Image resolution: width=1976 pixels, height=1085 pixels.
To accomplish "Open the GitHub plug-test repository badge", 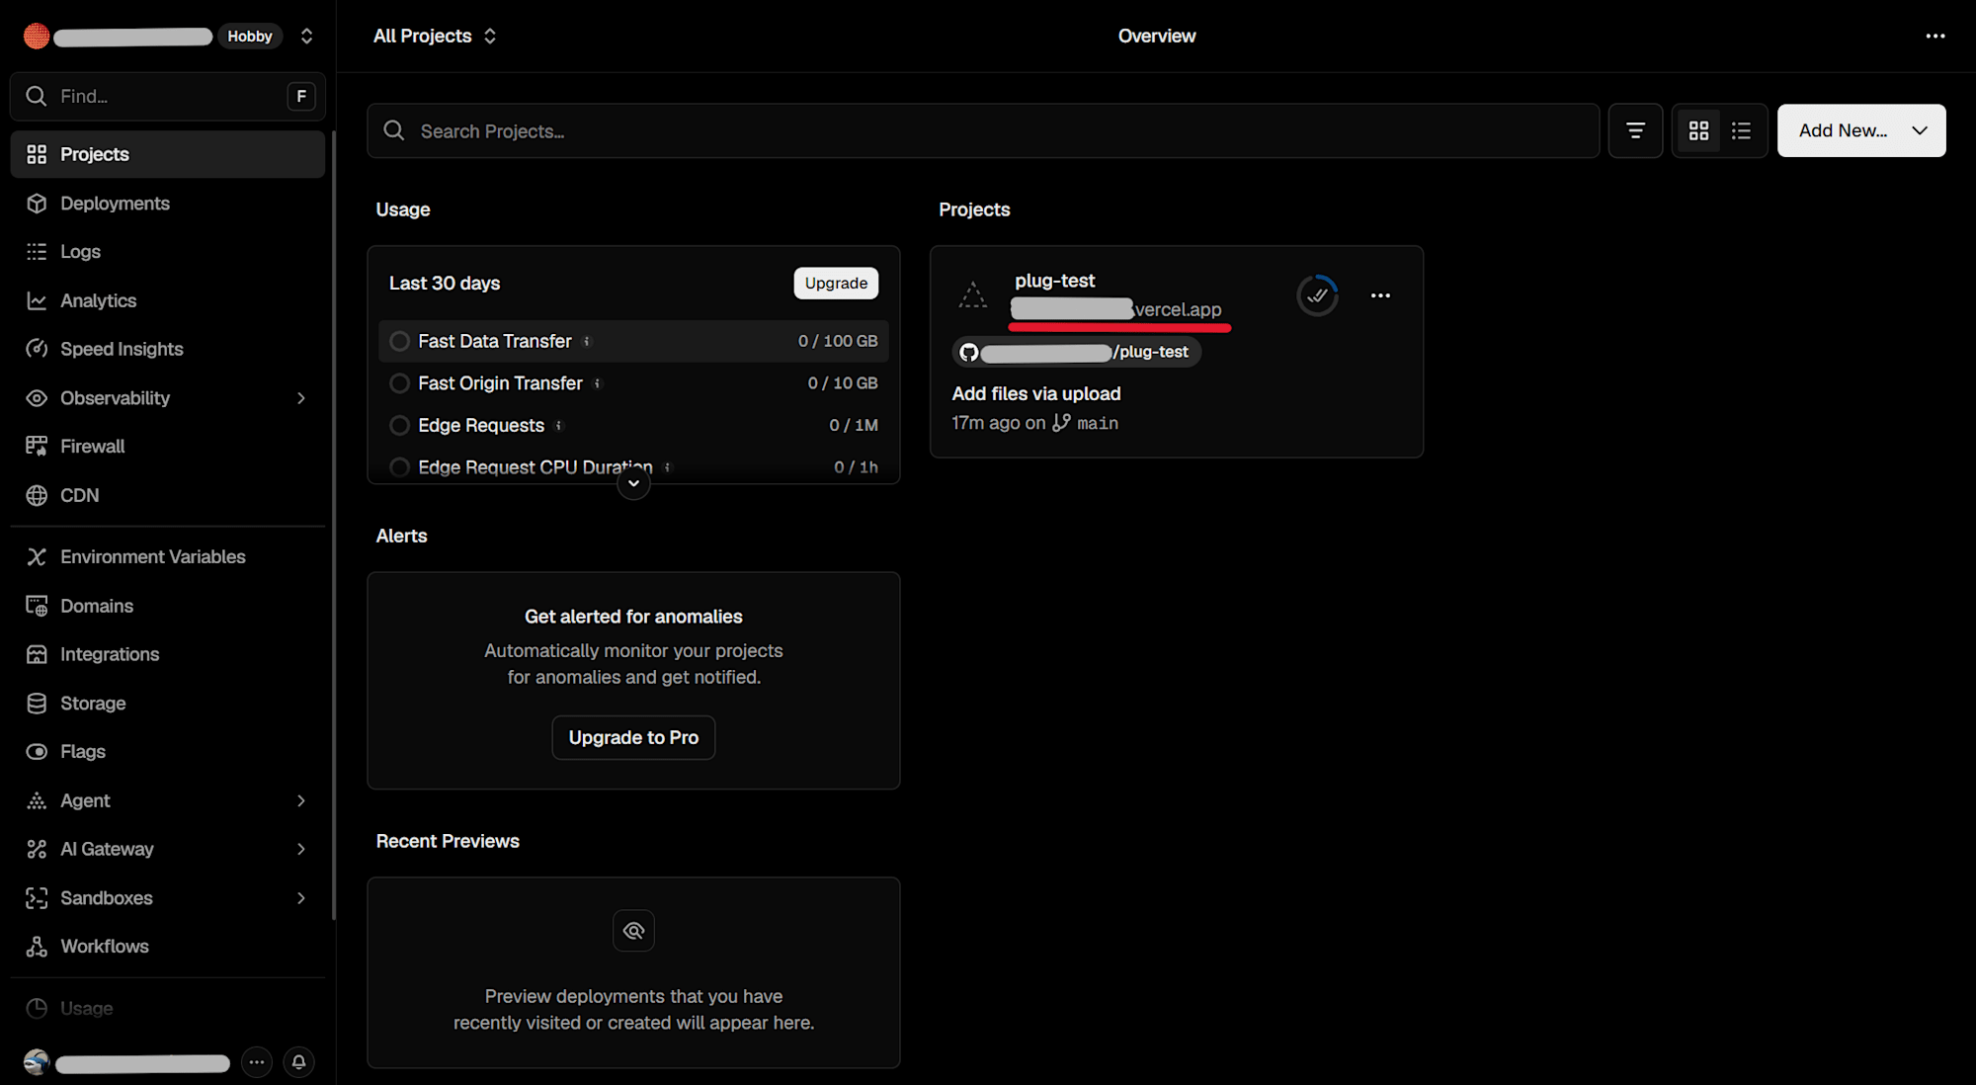I will tap(1077, 352).
